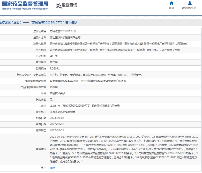Viewport: 202px width, 173px height.
Task: Click the 注册证编号 row label
Action: [x=40, y=31]
